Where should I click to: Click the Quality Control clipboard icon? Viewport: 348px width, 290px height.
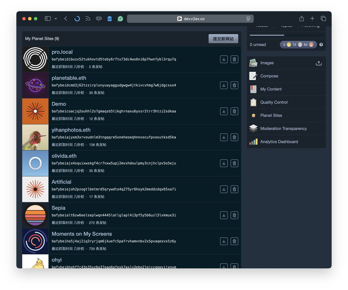click(253, 102)
